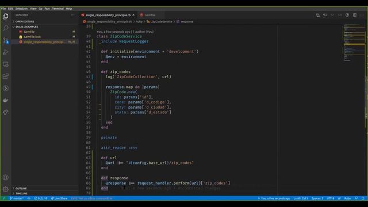This screenshot has height=207, width=368.
Task: Open the Run and Debug view
Action: (5, 52)
